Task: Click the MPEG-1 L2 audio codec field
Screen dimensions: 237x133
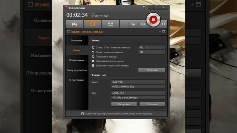Action: tap(138, 93)
